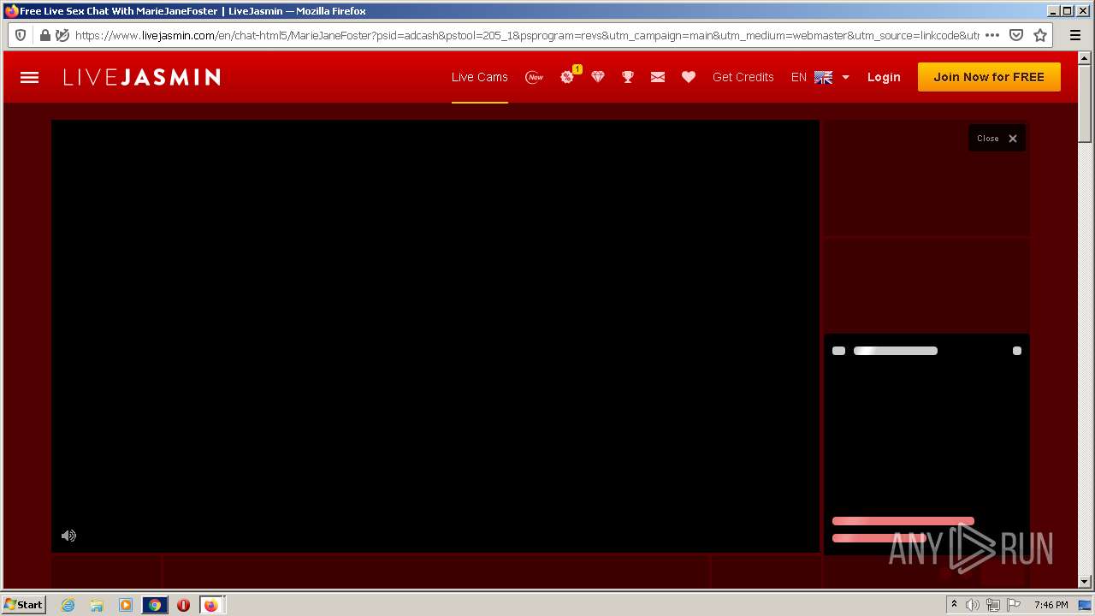1095x616 pixels.
Task: Select the Live Cams tab
Action: point(480,77)
